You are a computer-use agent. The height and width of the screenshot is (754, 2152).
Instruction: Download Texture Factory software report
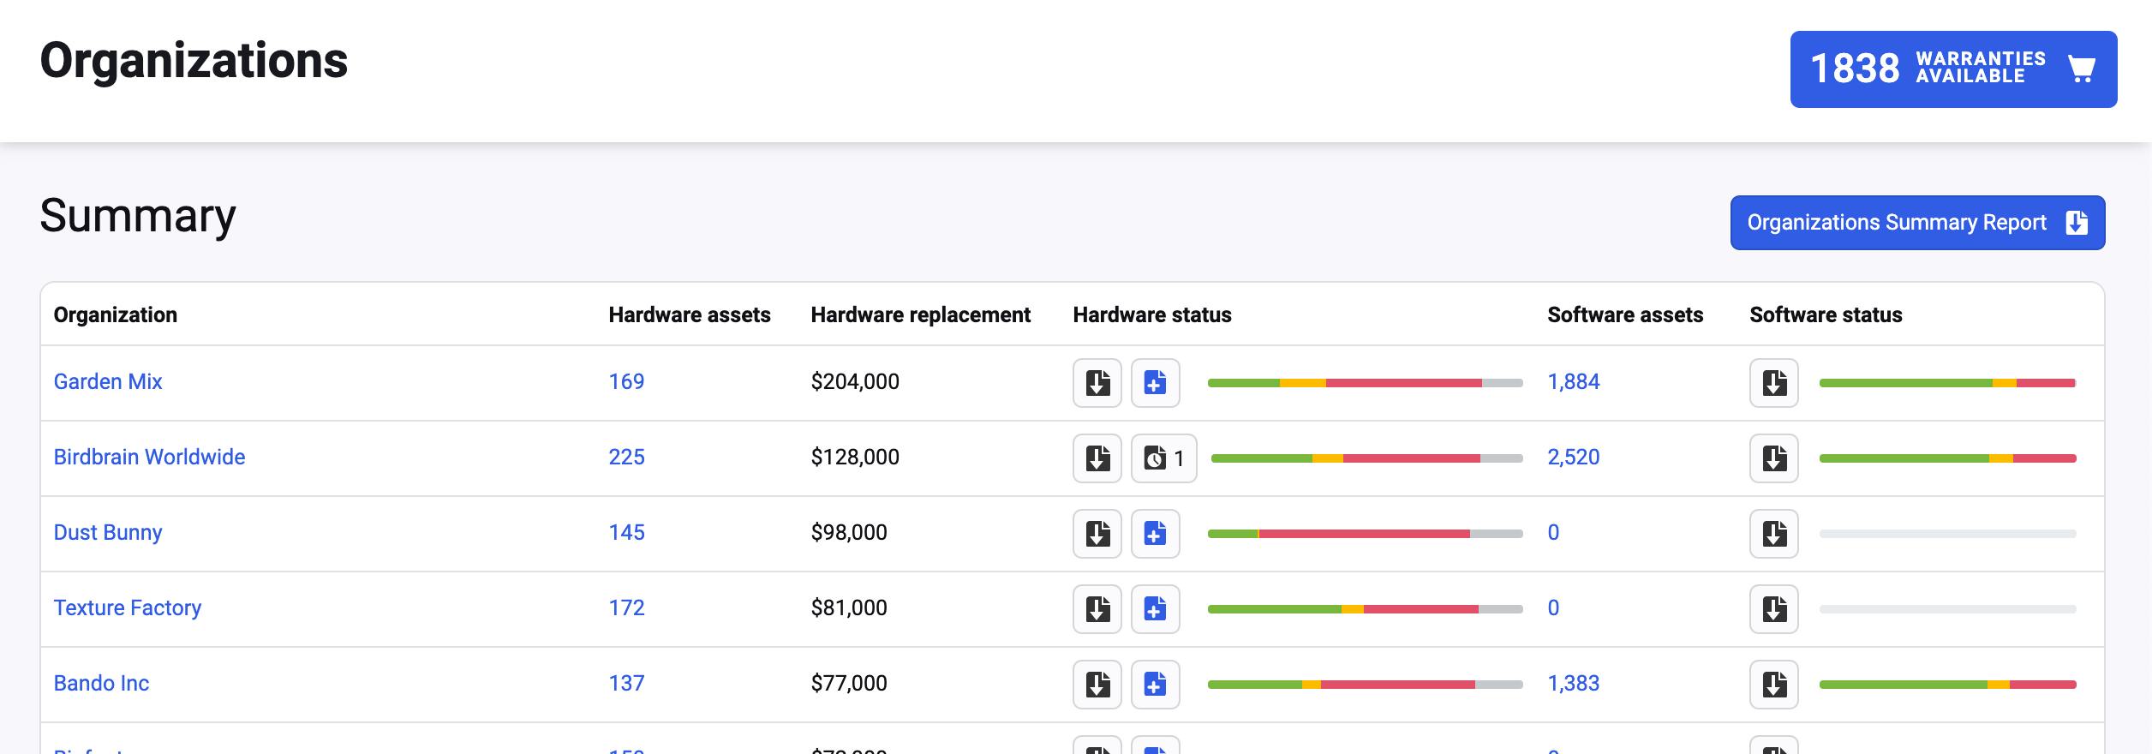[x=1774, y=609]
